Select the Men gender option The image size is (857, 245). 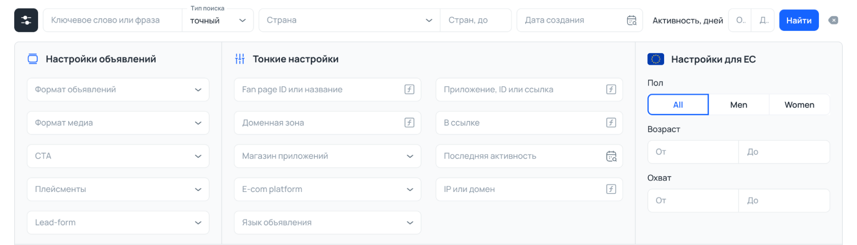point(738,105)
